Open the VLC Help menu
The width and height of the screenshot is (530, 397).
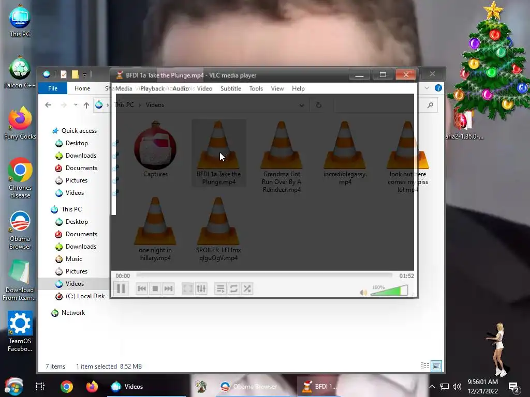[298, 88]
